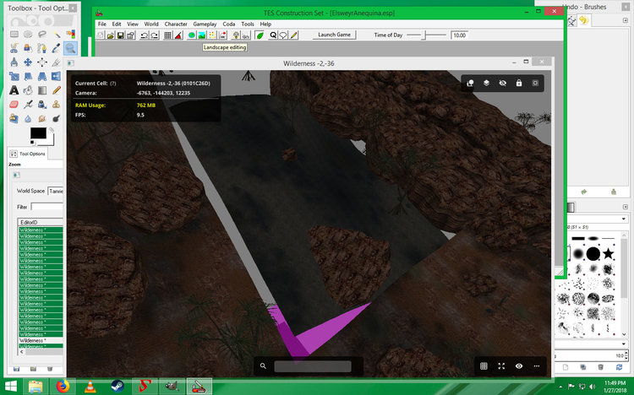Click the viewport search input field
Screen dimensions: 634x395
click(x=313, y=366)
